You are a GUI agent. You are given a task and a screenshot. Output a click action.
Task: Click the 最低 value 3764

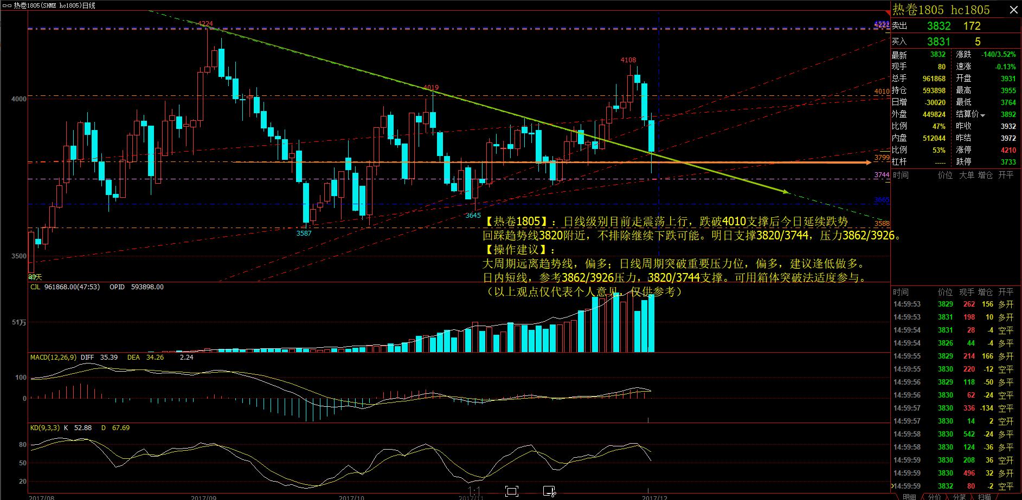[x=1008, y=102]
